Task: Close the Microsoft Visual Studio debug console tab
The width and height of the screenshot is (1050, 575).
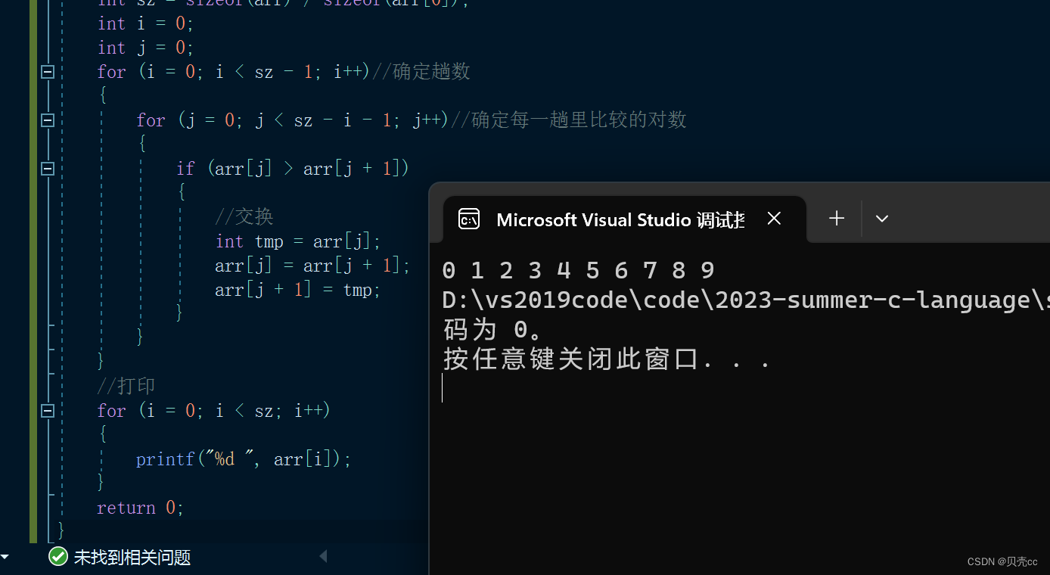Action: pyautogui.click(x=774, y=219)
